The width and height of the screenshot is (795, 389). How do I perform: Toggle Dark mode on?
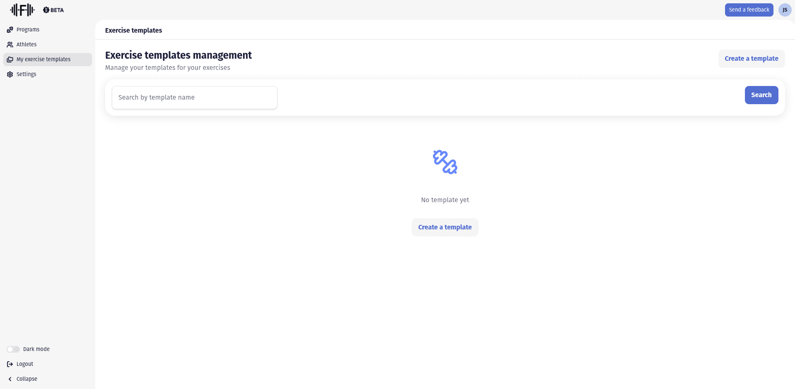pos(13,349)
